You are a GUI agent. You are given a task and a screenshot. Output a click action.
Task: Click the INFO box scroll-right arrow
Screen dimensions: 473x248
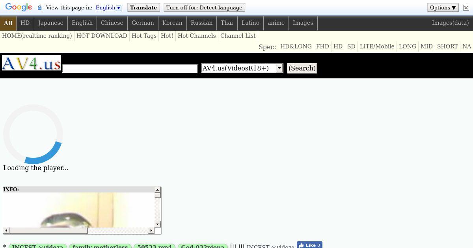pos(151,230)
